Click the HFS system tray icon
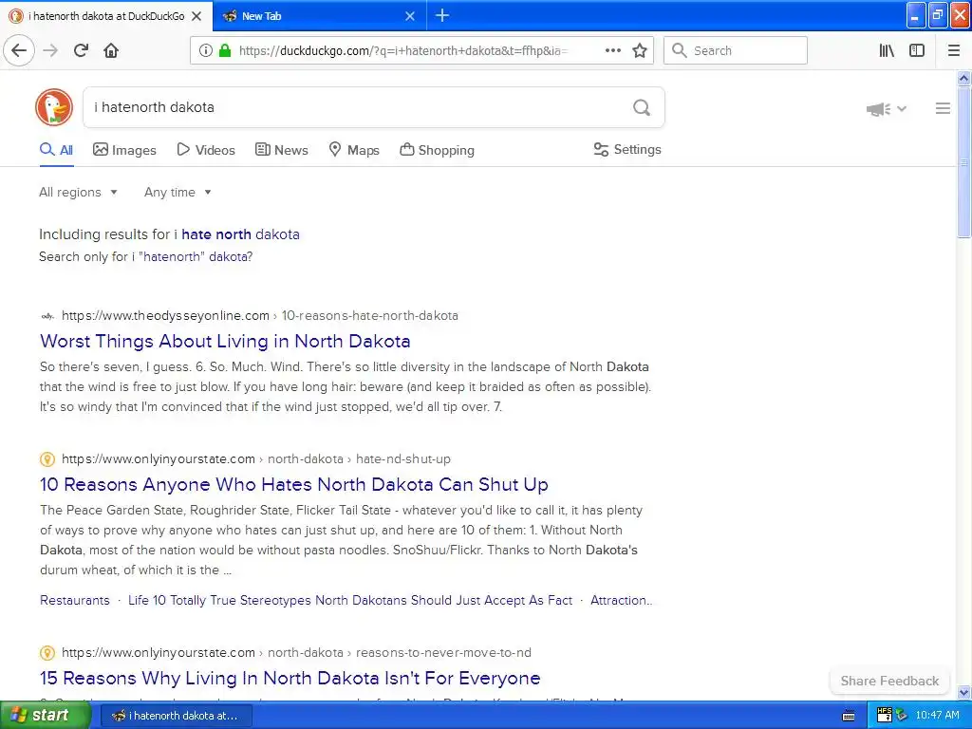The width and height of the screenshot is (972, 729). pos(885,716)
